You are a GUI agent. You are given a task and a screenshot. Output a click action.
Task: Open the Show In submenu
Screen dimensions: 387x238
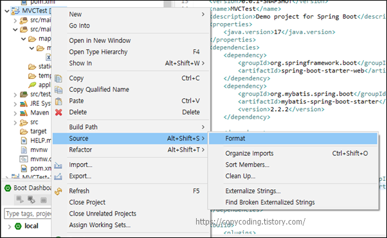pos(130,63)
